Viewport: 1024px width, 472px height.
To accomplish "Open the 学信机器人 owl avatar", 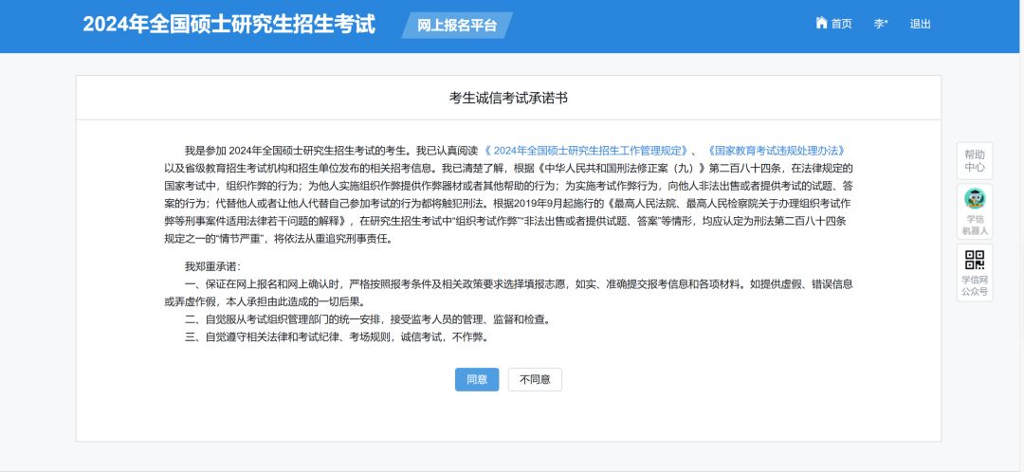I will [975, 199].
